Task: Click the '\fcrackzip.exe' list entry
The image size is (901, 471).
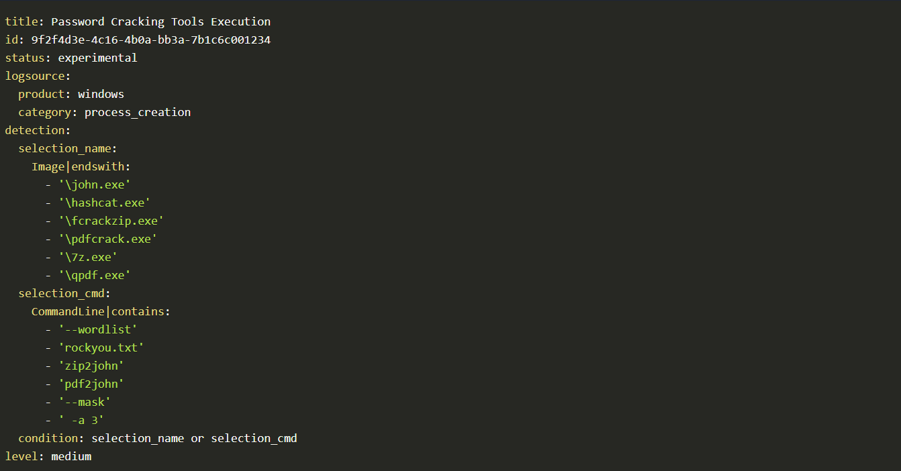Action: (111, 221)
